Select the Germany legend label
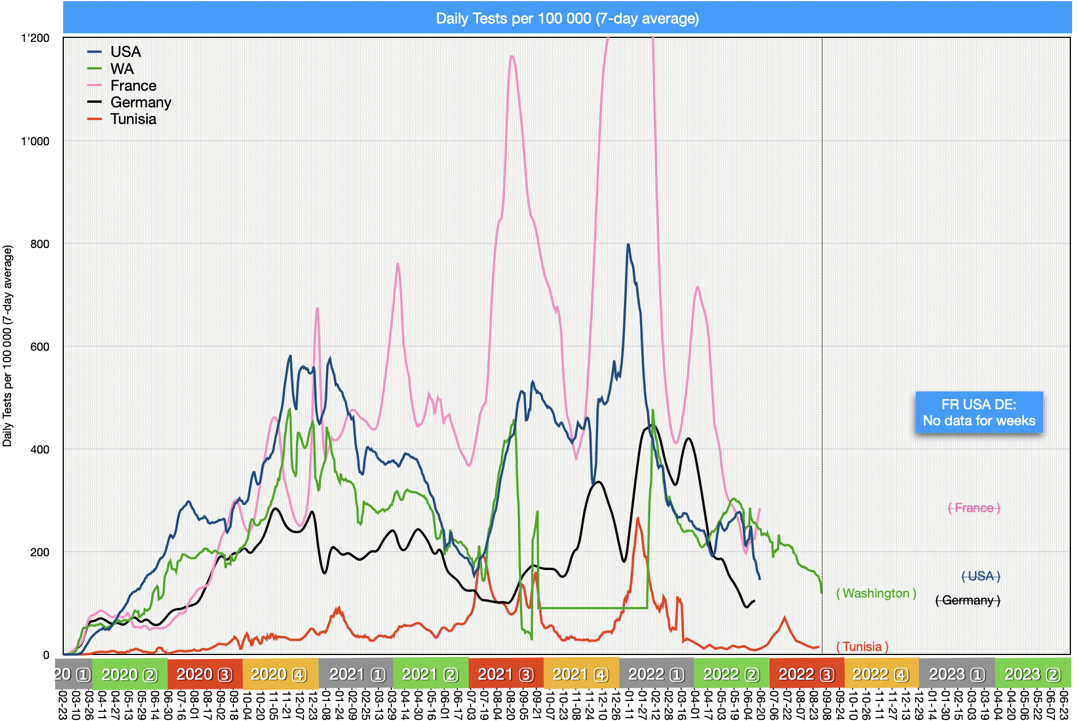The width and height of the screenshot is (1079, 721). [141, 102]
